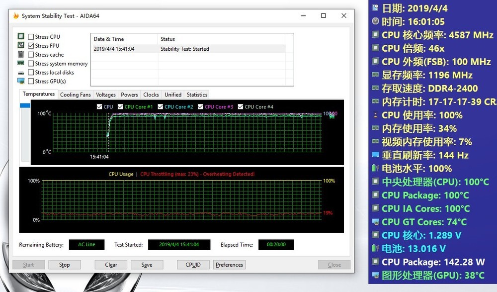Click the percent icon beside Stress FPU
This screenshot has width=497, height=292.
[x=21, y=45]
